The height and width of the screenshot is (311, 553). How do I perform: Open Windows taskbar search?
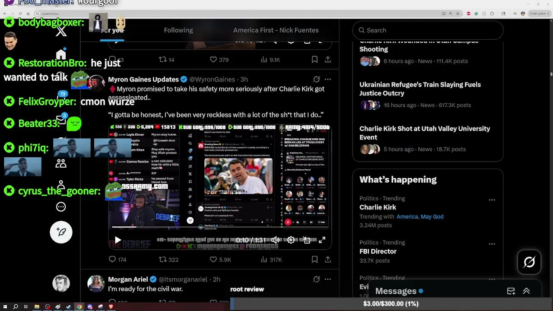[x=16, y=307]
